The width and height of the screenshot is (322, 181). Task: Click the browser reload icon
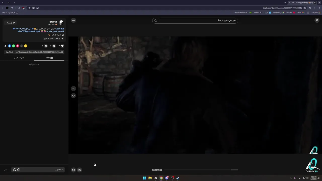310,8
